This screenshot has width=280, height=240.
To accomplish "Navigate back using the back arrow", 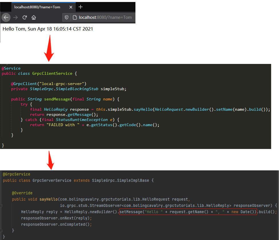I will (6, 17).
